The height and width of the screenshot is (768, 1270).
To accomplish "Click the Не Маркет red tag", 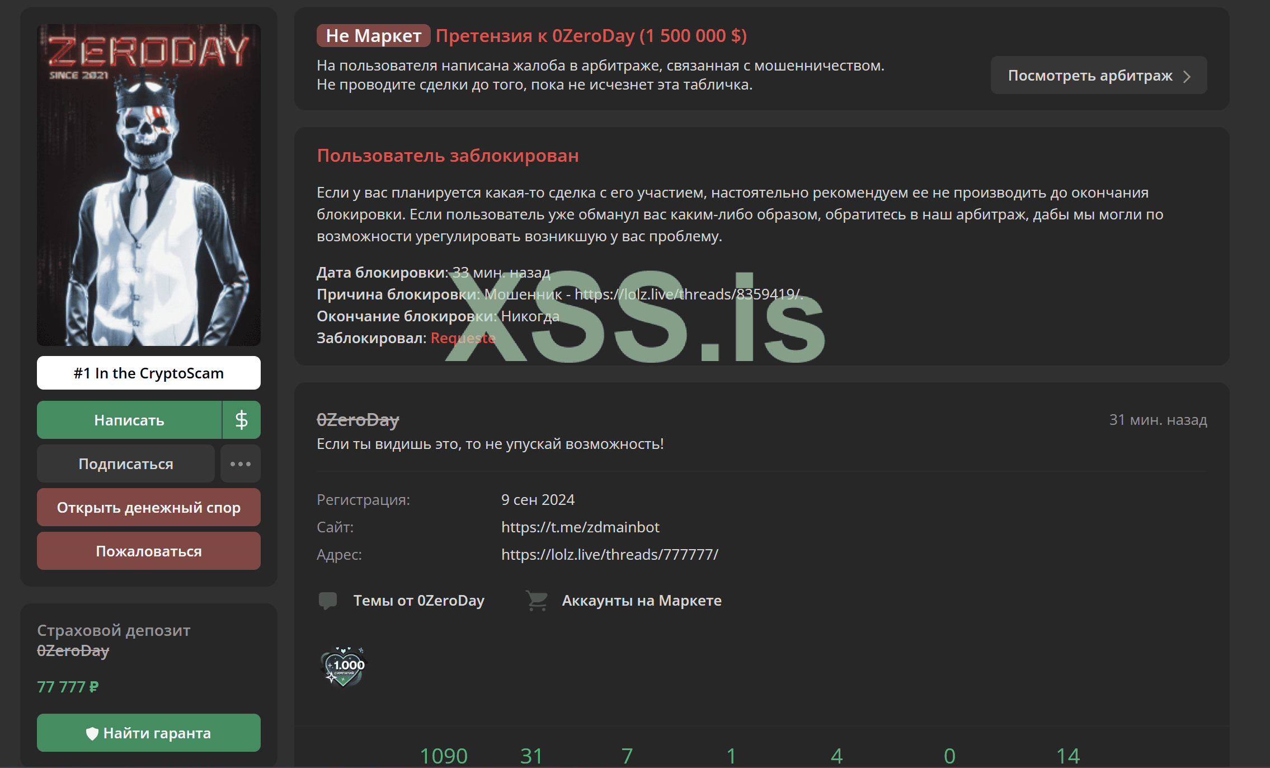I will (x=373, y=36).
